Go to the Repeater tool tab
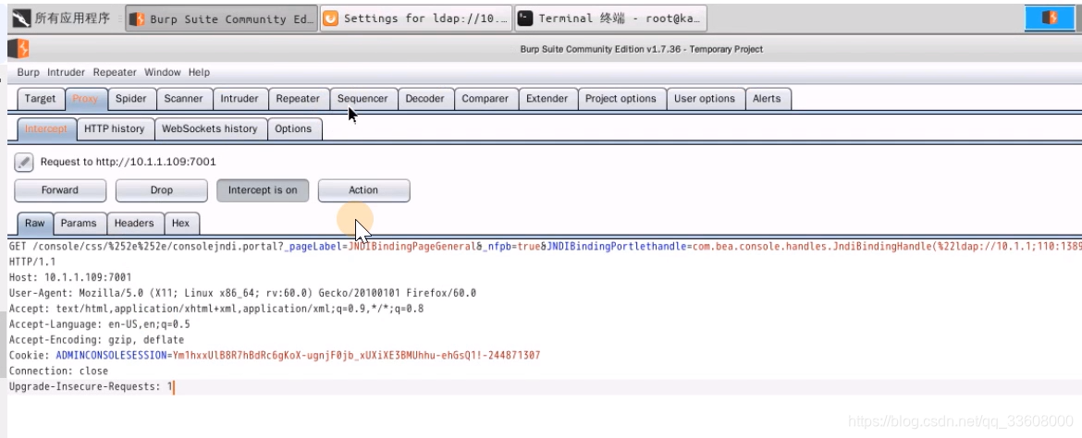1082x438 pixels. (298, 99)
